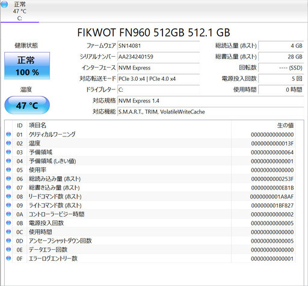Select the 電源投入回数 attribute row in list
The height and width of the screenshot is (286, 308).
[x=149, y=223]
